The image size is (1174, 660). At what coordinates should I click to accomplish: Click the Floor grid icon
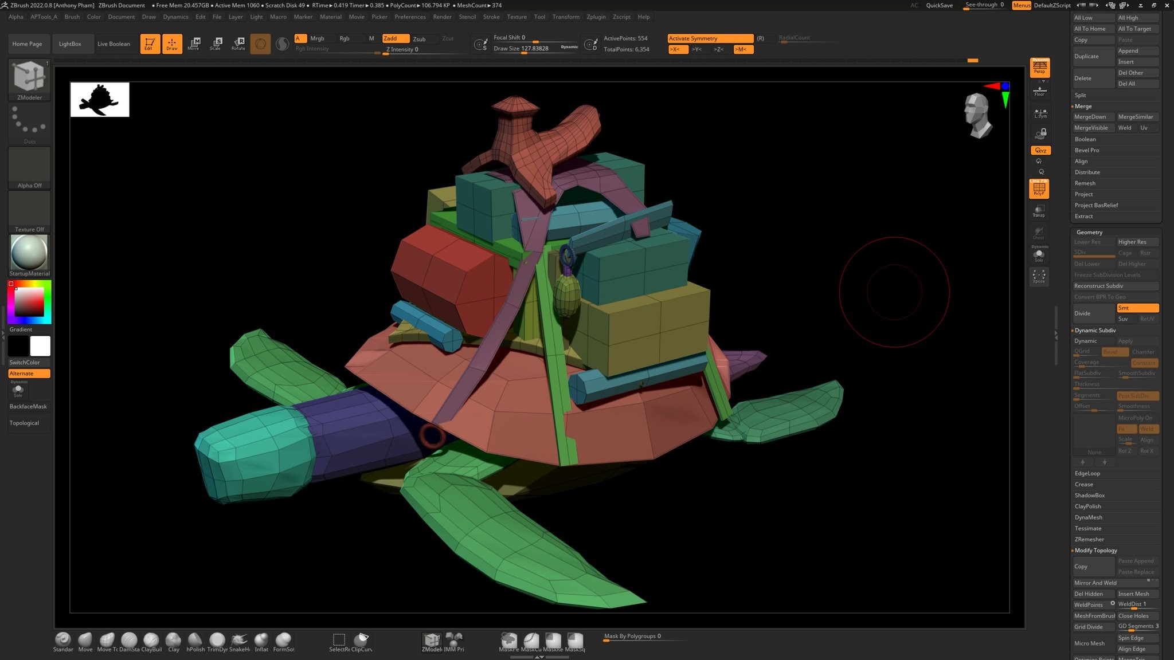tap(1039, 91)
